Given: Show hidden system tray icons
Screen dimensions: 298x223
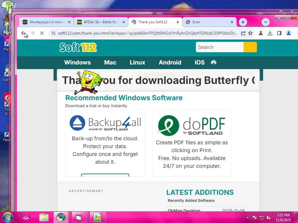Looking at the screenshot, I should point(247,217).
